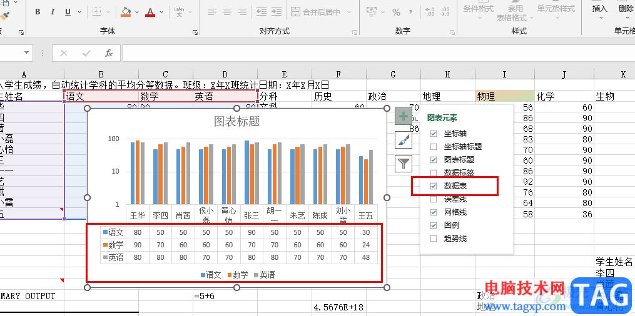Check the 趋势线 chart element

[434, 239]
